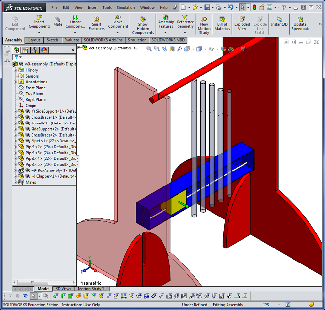Viewport: 325px width, 310px height.
Task: Click the Edit Component tool
Action: pos(15,24)
